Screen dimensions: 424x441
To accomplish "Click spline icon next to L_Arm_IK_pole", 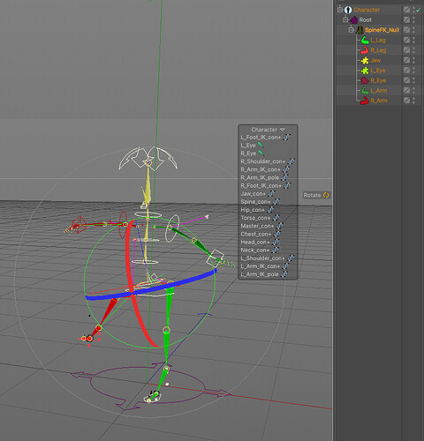I will click(x=284, y=274).
